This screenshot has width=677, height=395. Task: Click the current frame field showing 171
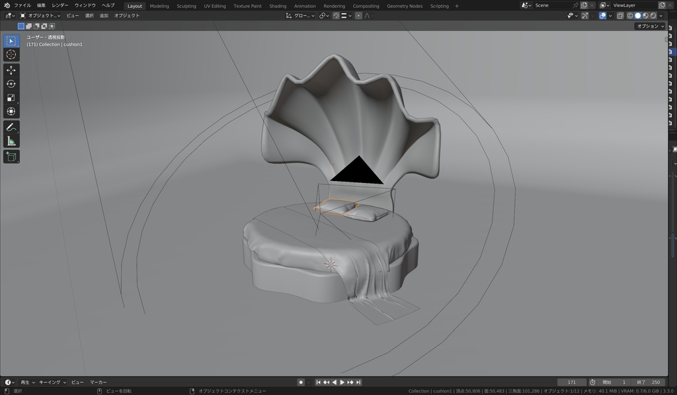click(x=572, y=382)
